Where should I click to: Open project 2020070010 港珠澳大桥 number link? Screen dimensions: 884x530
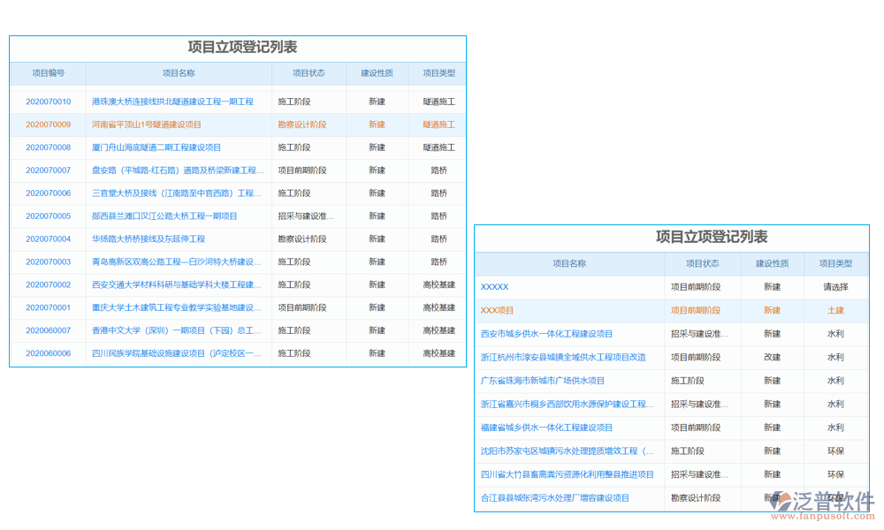46,101
